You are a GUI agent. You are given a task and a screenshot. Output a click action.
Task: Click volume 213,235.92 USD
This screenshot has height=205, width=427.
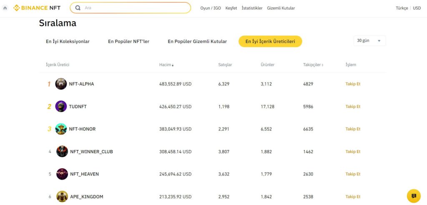(x=176, y=197)
